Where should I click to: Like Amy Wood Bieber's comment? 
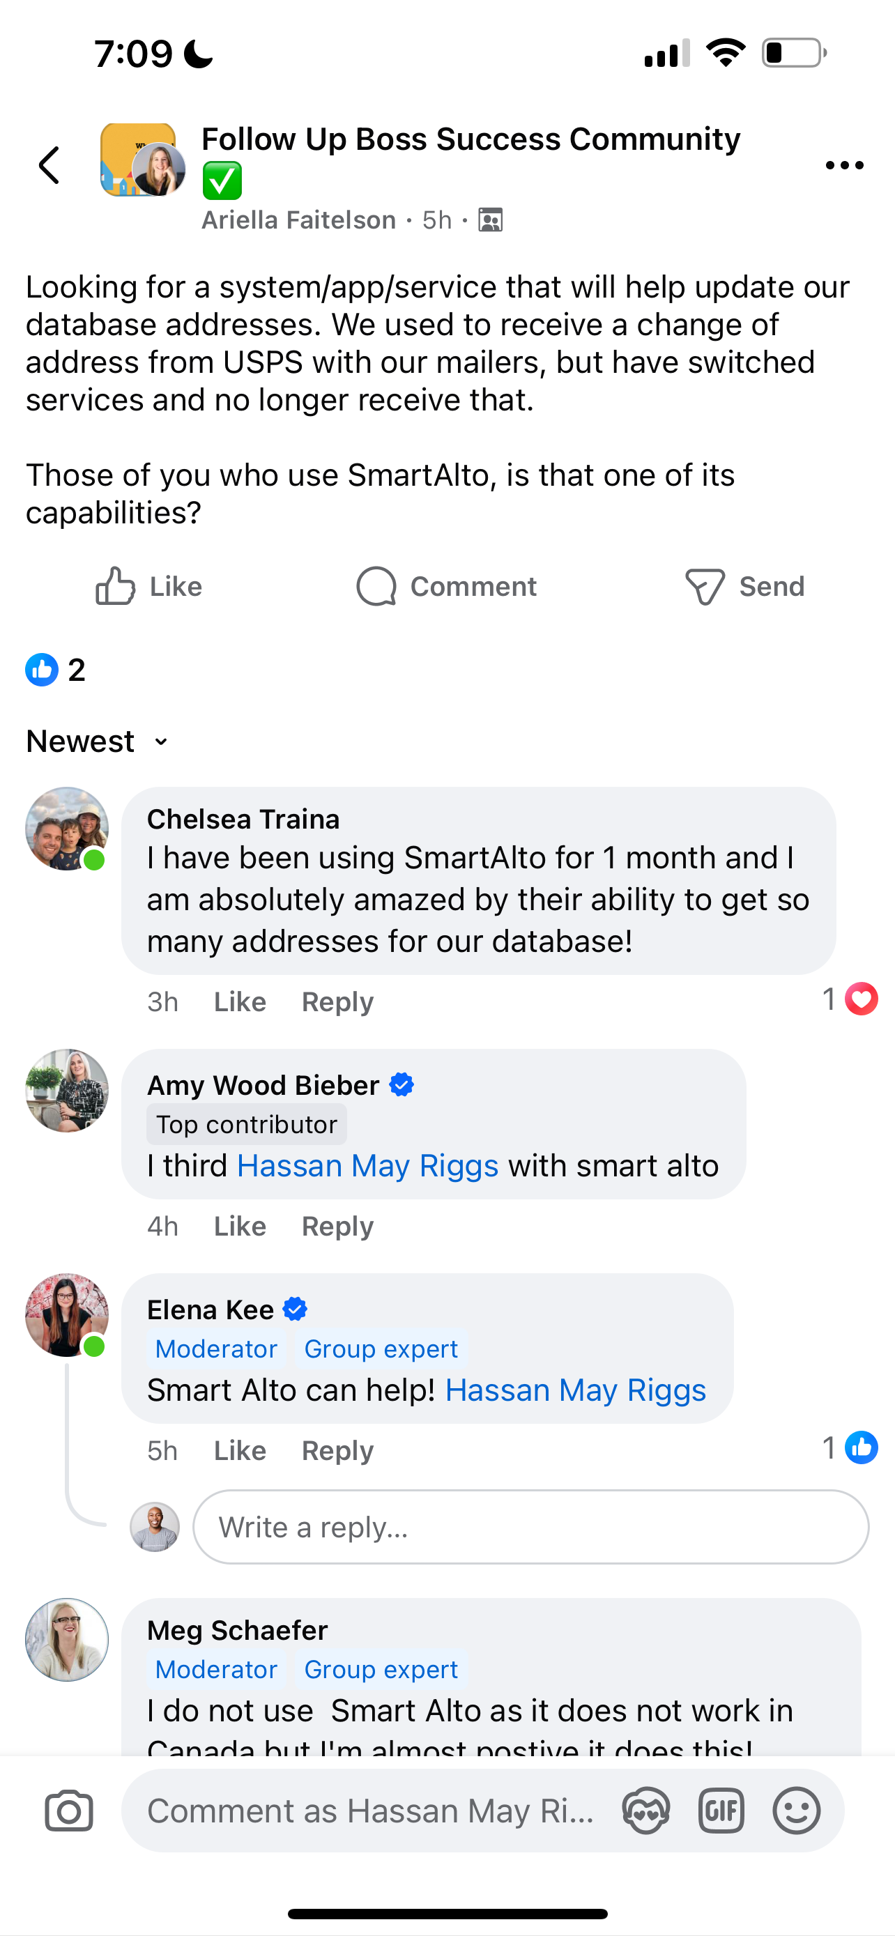(x=240, y=1226)
